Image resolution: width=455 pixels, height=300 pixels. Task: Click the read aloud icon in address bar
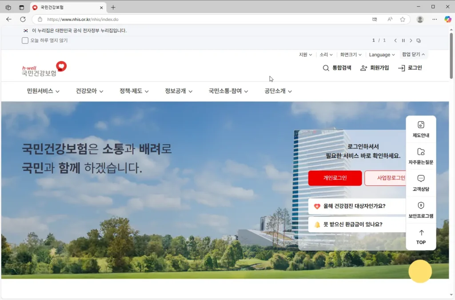[390, 19]
